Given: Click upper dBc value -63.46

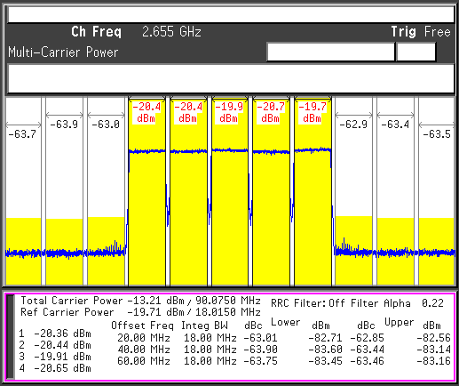Looking at the screenshot, I should (x=367, y=361).
